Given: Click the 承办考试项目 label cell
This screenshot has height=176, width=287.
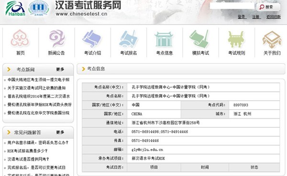Looking at the screenshot, I should click(104, 158).
